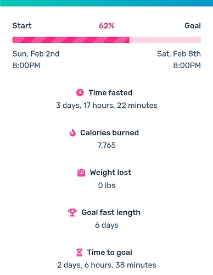The image size is (213, 275).
Task: Select the 2 days, 6 hours remaining time
Action: tap(107, 265)
